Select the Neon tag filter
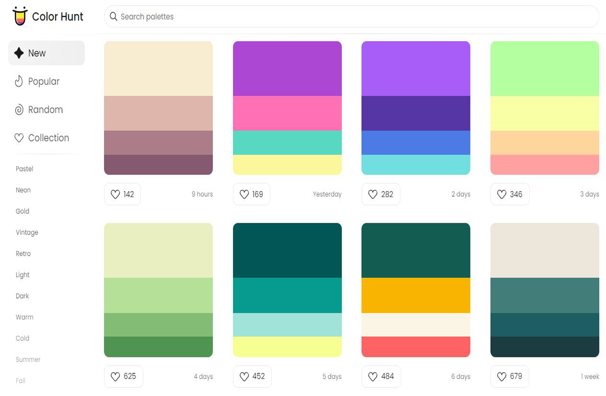606x396 pixels. tap(23, 190)
